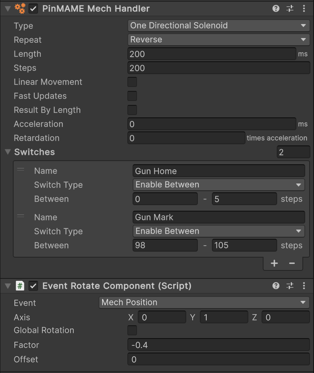Viewport: 314px width, 373px height.
Task: Click the PinMAME Mech Handler gear icon
Action: [20, 8]
